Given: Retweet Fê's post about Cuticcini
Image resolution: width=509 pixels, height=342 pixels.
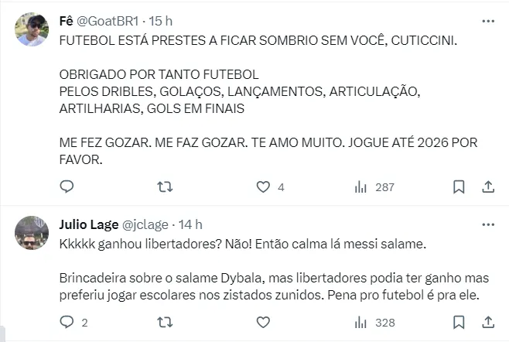Looking at the screenshot, I should (x=165, y=186).
